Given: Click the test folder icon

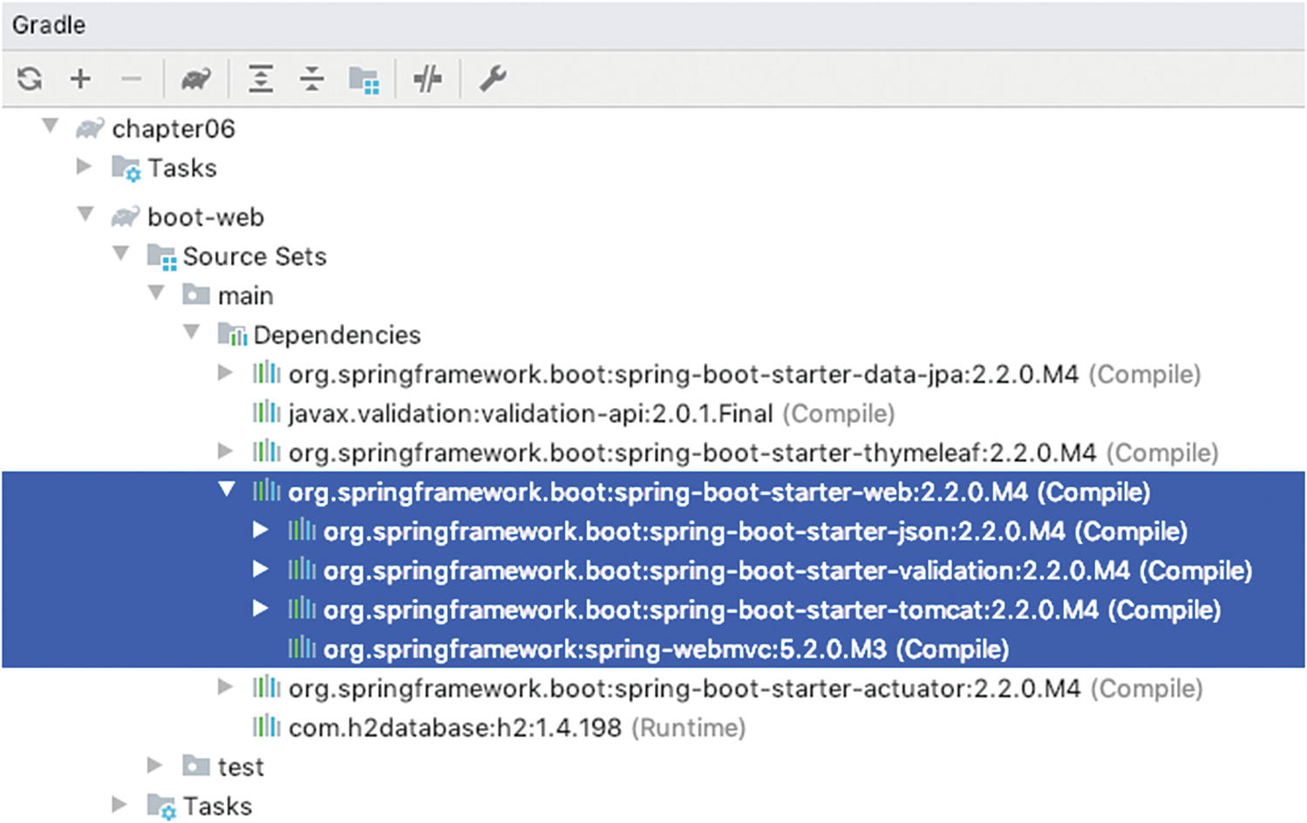Looking at the screenshot, I should [x=196, y=765].
